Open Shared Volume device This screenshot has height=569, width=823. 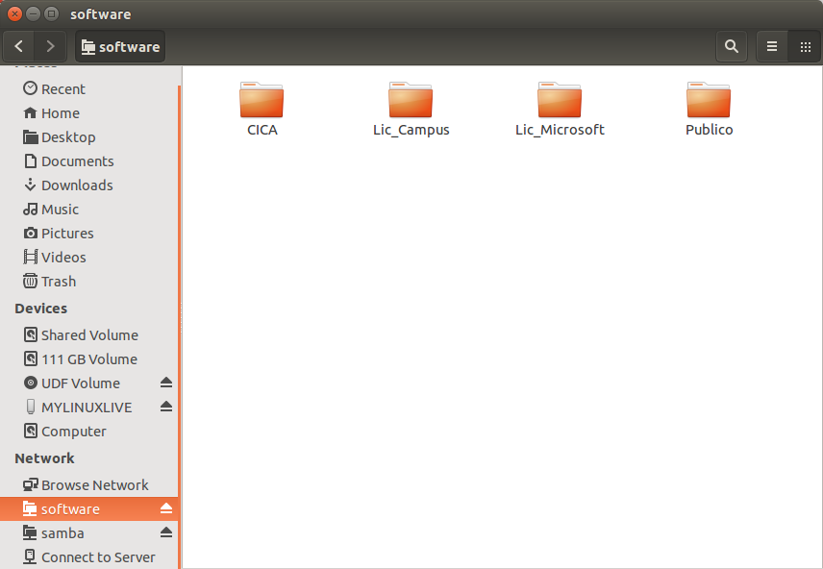point(89,335)
